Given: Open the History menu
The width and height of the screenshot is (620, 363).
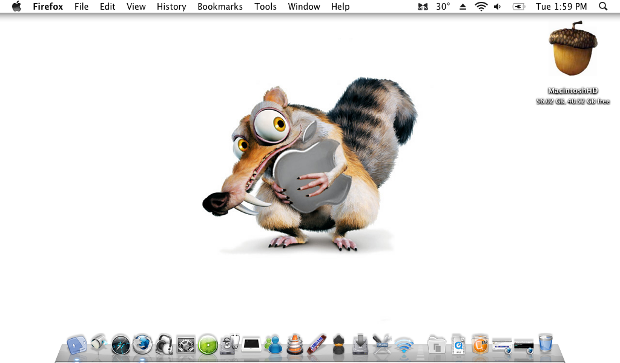Looking at the screenshot, I should [x=171, y=7].
